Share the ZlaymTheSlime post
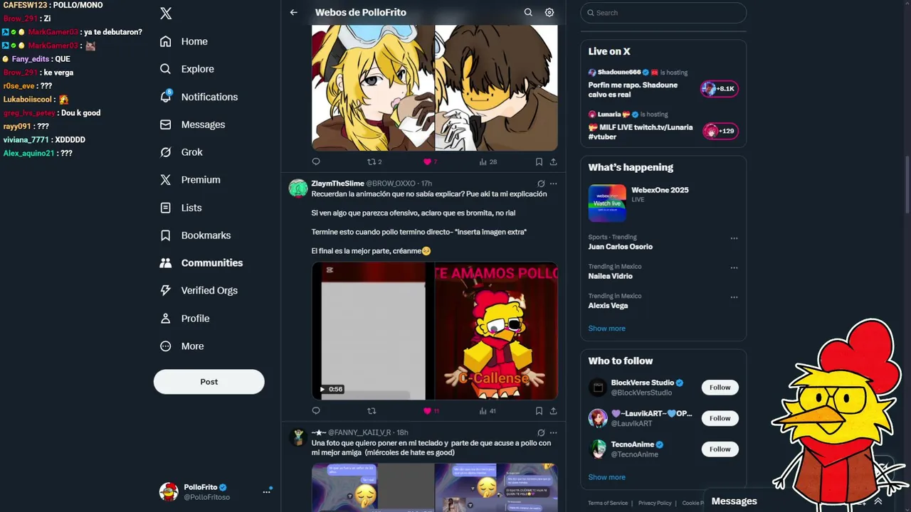This screenshot has height=512, width=911. tap(553, 411)
